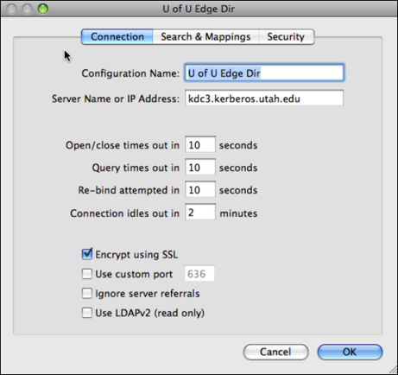Click the 'Configuration Name:' label
The image size is (398, 375).
pyautogui.click(x=130, y=73)
